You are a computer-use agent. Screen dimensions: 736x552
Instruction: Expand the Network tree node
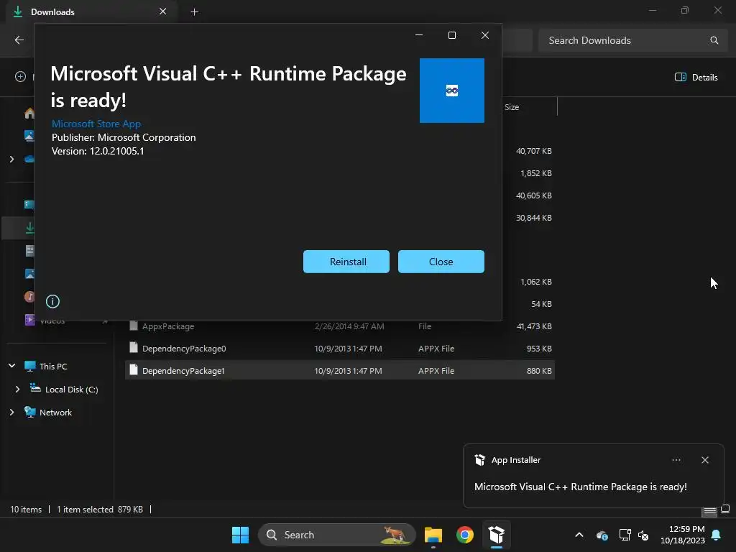12,412
